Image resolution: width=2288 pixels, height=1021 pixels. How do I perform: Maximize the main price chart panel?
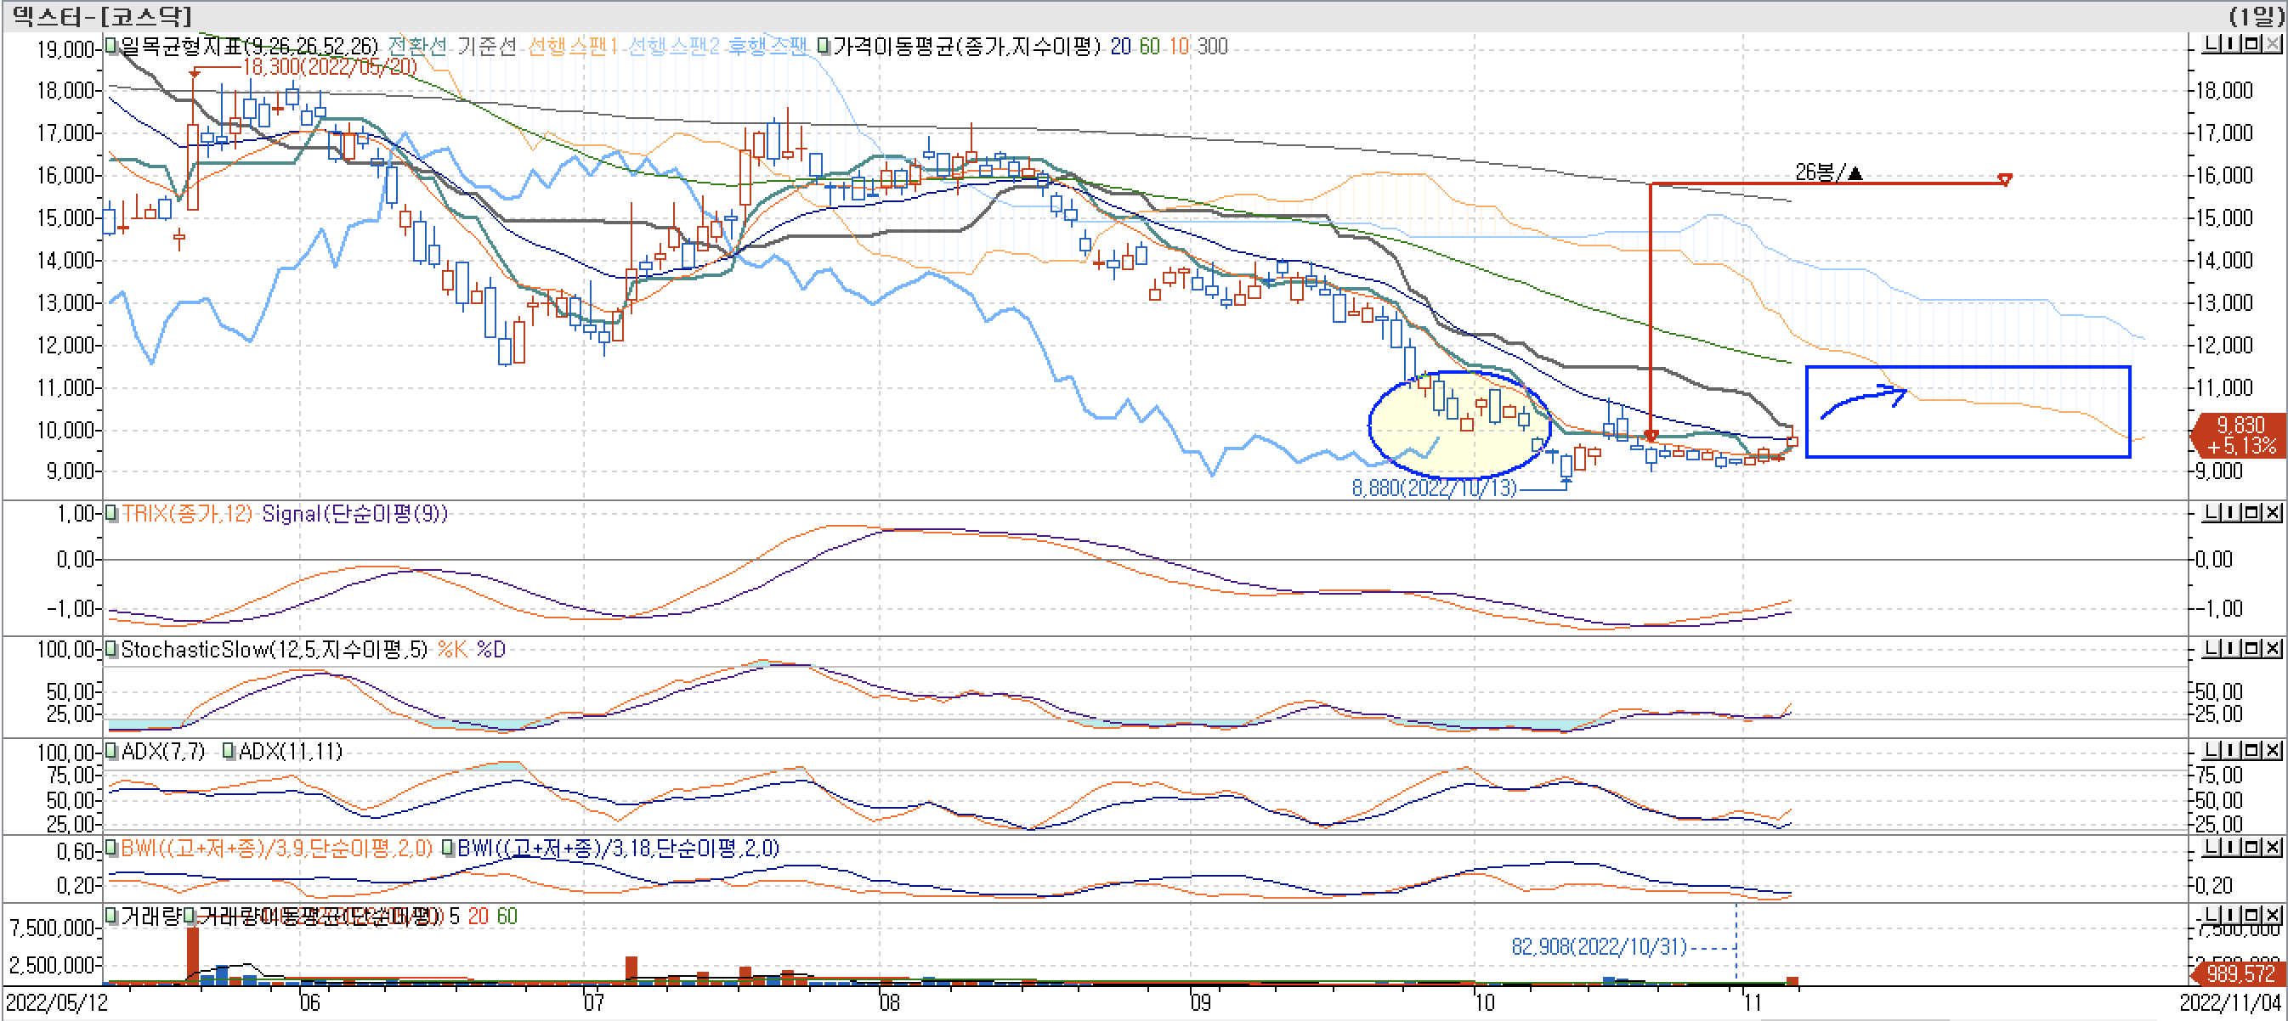click(2251, 43)
